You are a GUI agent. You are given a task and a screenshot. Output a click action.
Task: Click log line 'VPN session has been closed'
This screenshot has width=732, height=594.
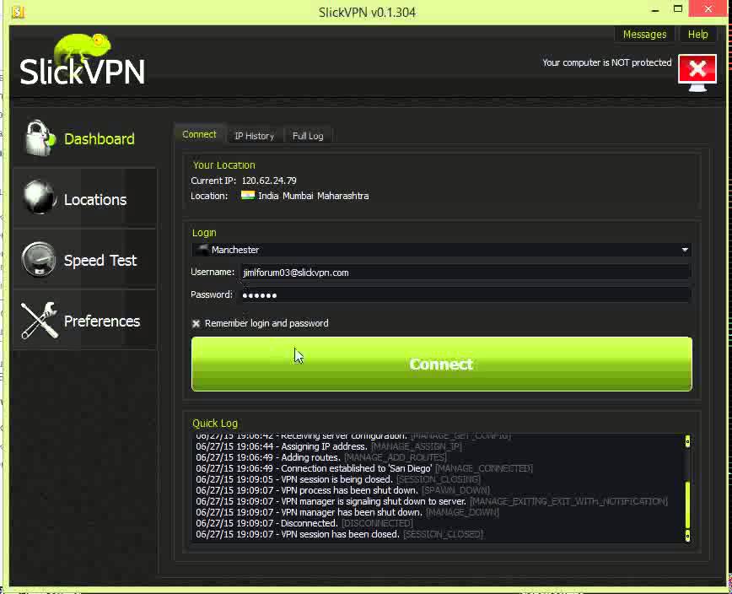tap(339, 534)
